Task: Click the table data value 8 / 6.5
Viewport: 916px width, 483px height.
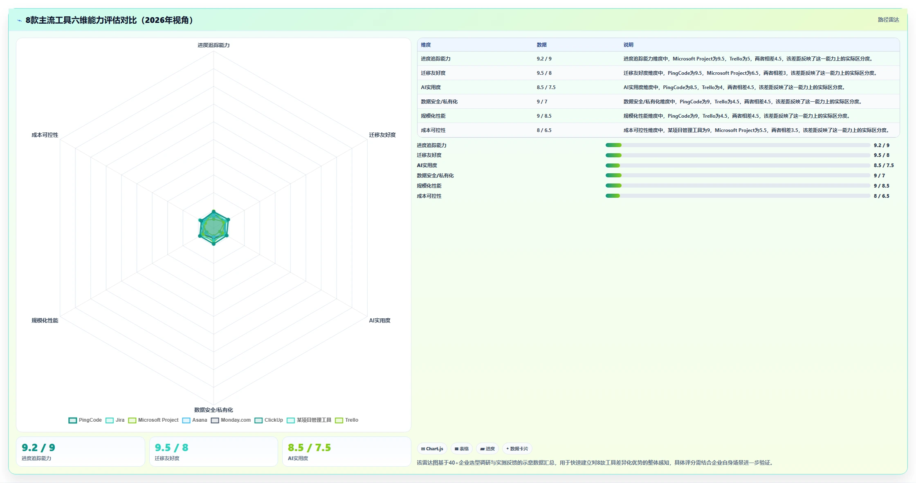Action: (544, 130)
